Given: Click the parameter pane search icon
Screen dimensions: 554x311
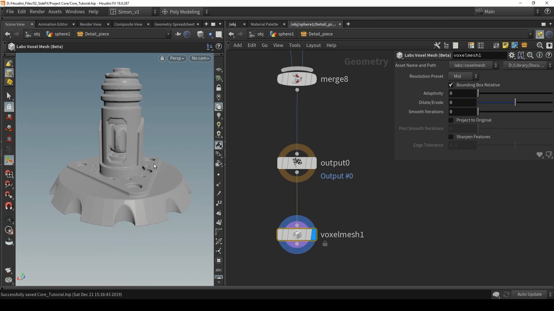Looking at the screenshot, I should pos(530,55).
